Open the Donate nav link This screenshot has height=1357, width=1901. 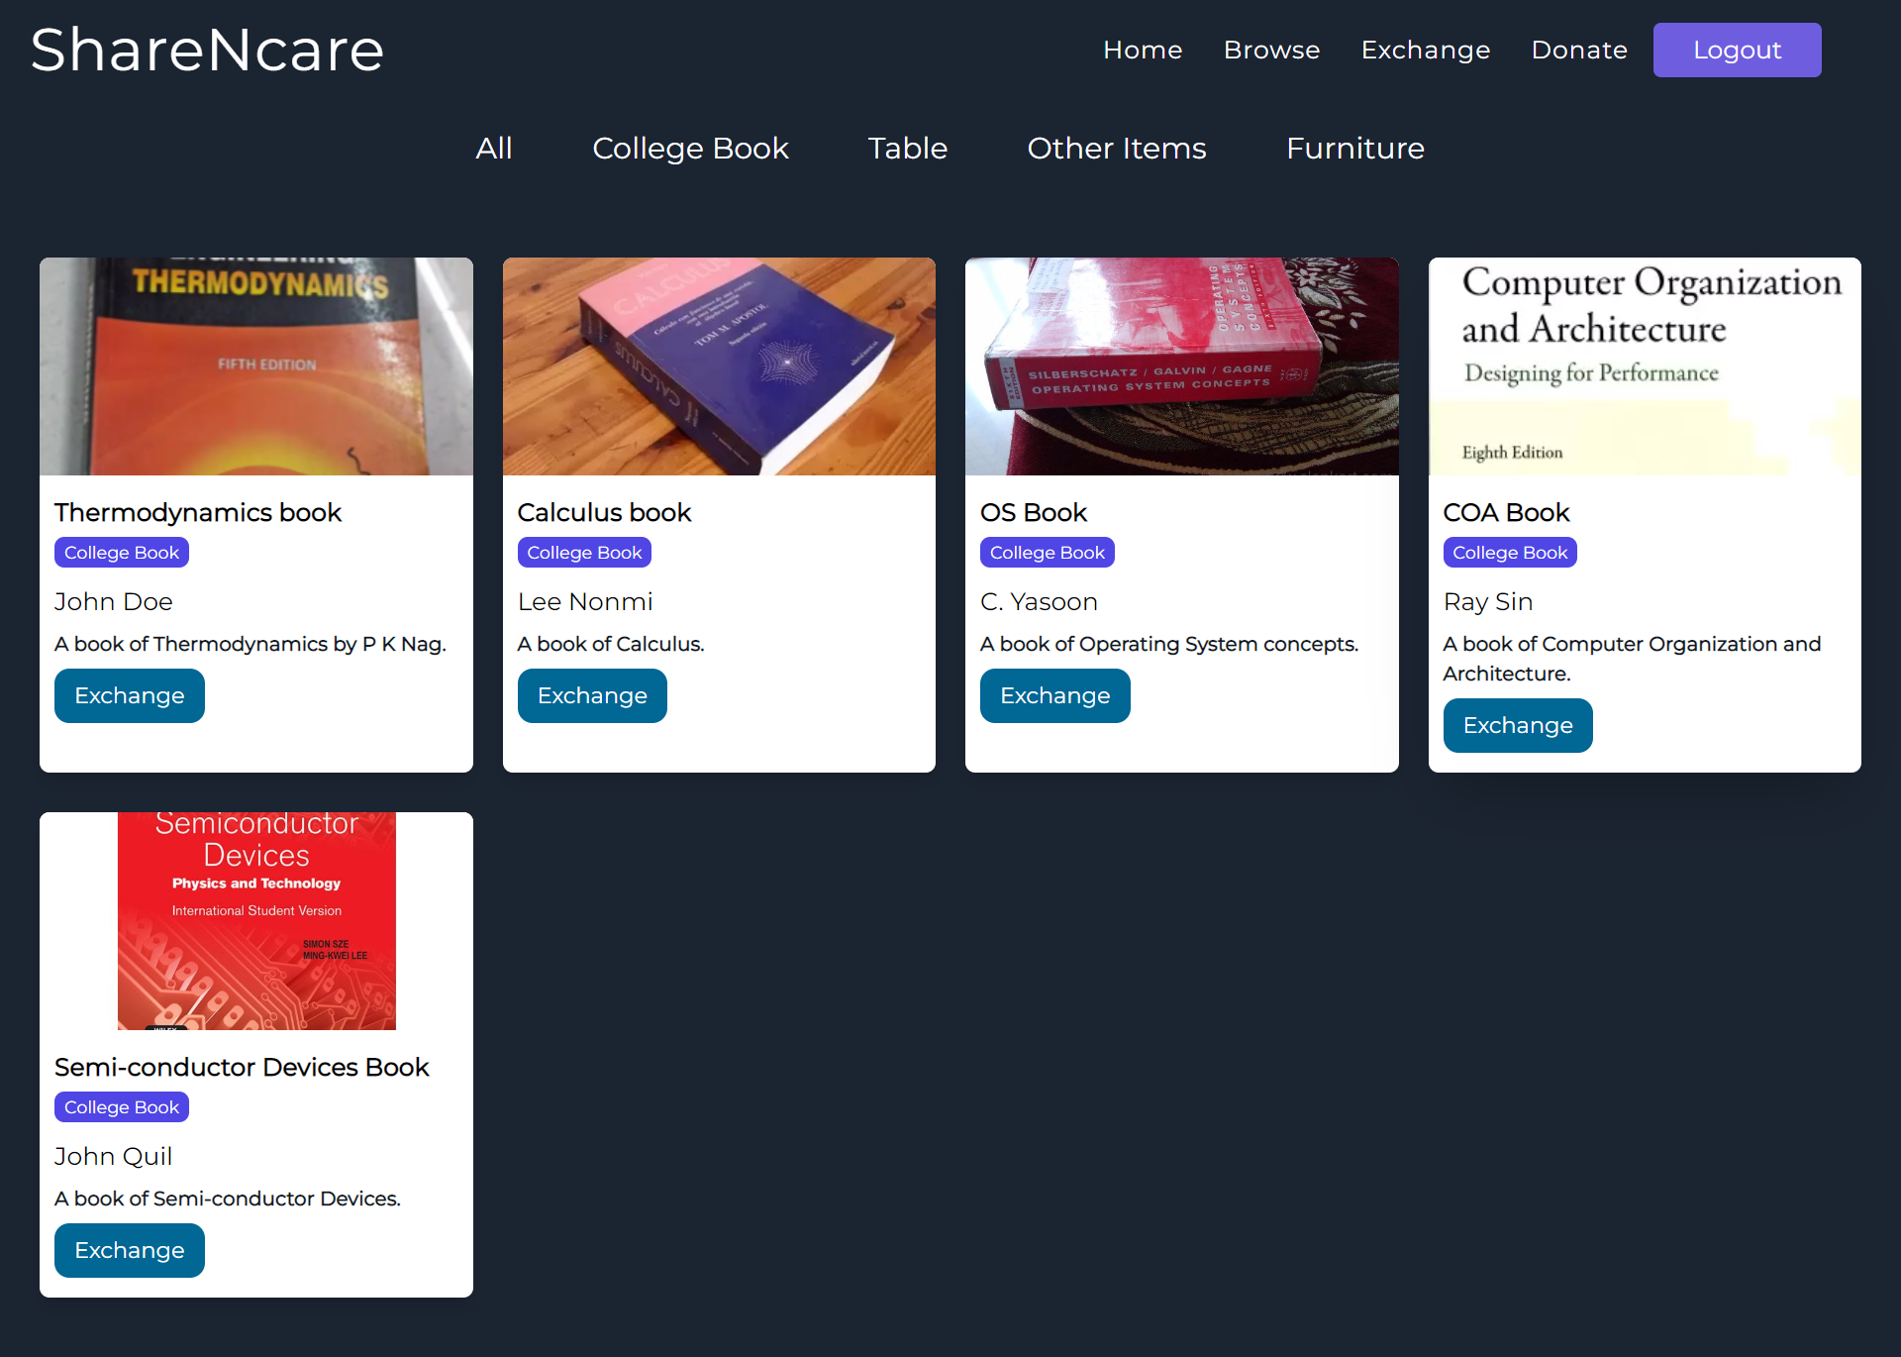tap(1578, 50)
